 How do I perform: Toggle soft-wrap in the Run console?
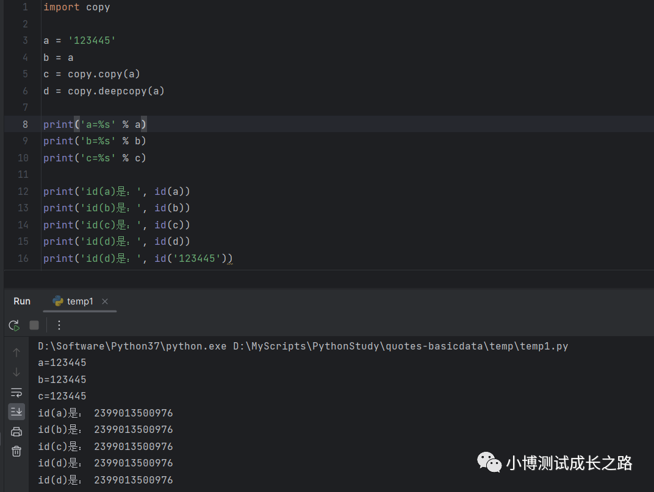point(16,392)
